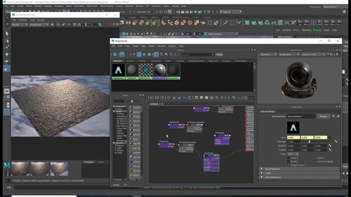Open the Maya logo icon at toolbox bottom
Screen dimensions: 351x197
7,165
